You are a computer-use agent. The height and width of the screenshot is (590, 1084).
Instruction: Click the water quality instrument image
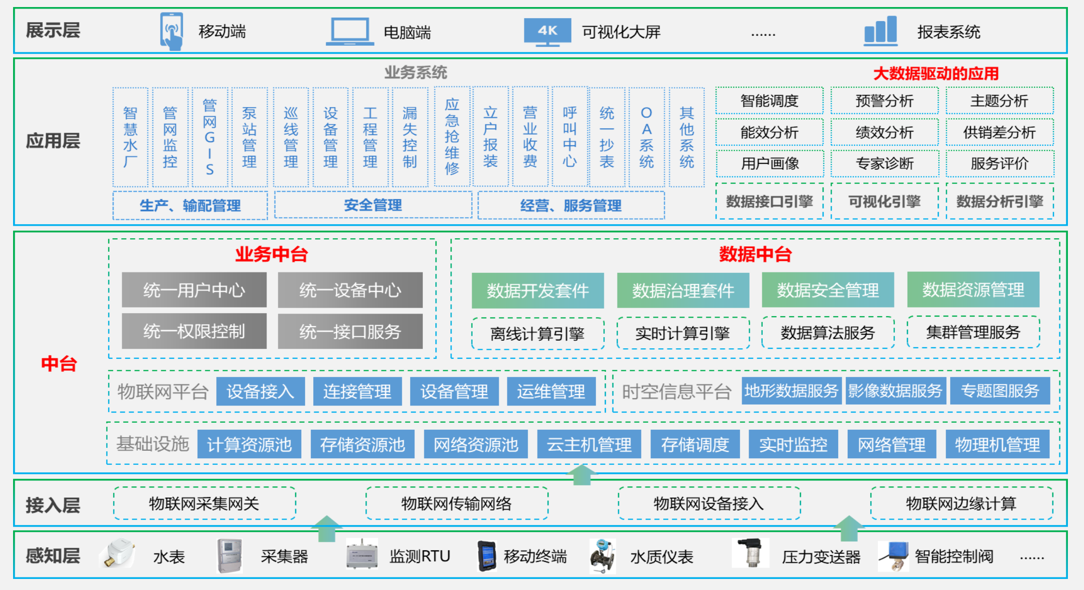603,556
